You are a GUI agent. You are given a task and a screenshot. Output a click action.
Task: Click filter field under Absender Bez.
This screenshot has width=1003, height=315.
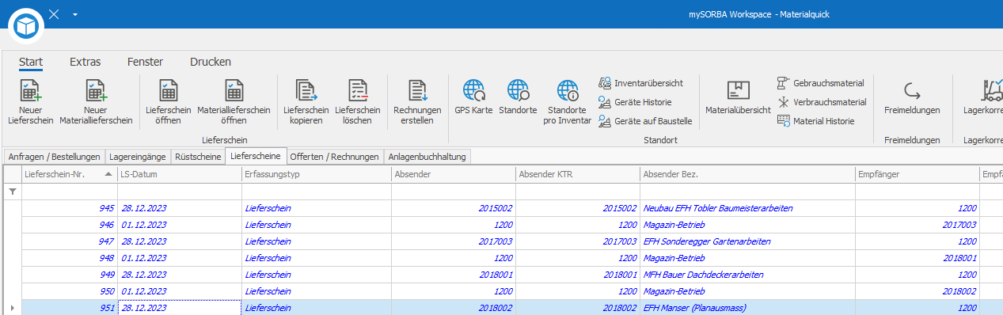(x=747, y=192)
